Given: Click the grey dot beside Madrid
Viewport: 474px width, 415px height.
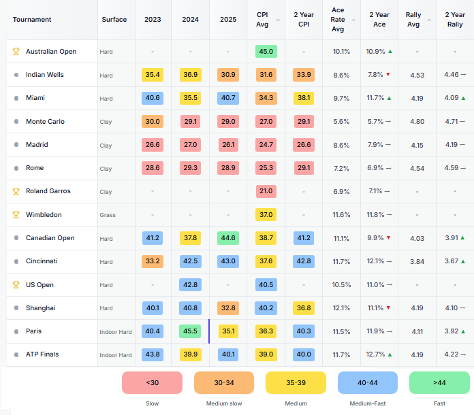Looking at the screenshot, I should (x=16, y=145).
